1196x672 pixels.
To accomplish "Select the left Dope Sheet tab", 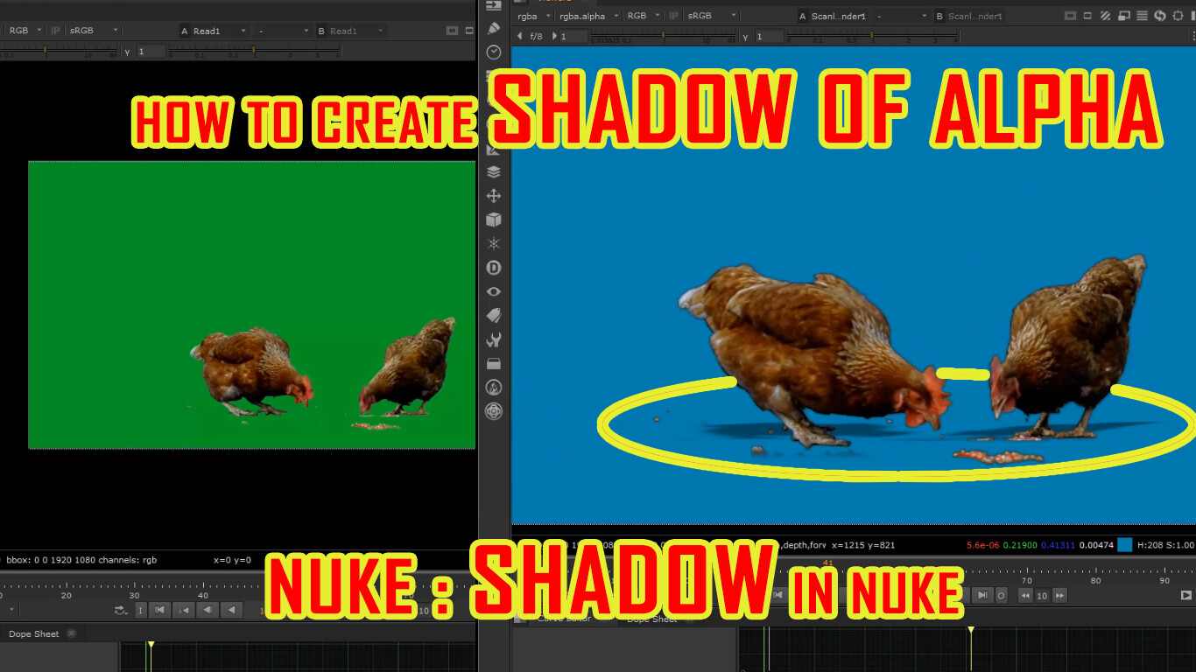I will [34, 633].
